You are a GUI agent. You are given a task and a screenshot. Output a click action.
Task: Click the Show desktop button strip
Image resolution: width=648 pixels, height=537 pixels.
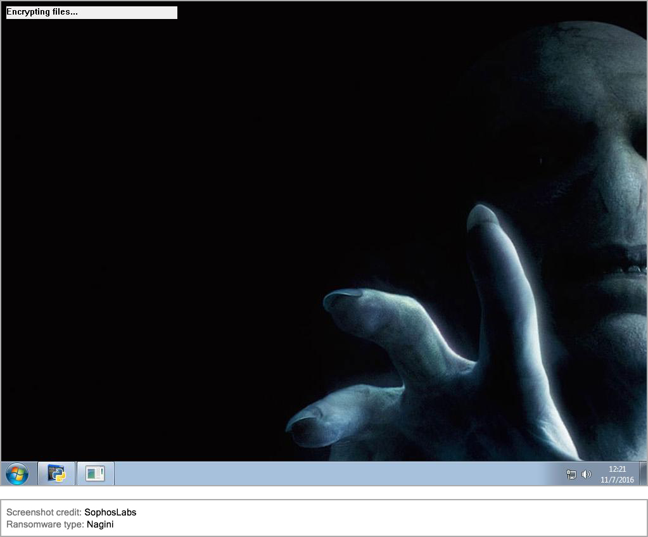[x=643, y=474]
